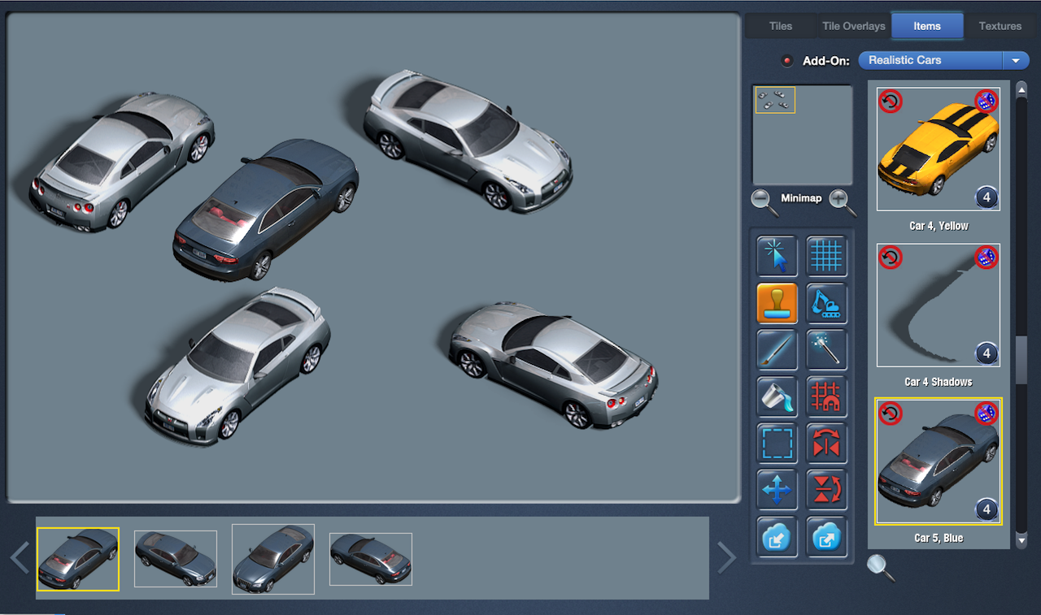The width and height of the screenshot is (1041, 615).
Task: Click the item list scroll down arrow
Action: pyautogui.click(x=1022, y=539)
